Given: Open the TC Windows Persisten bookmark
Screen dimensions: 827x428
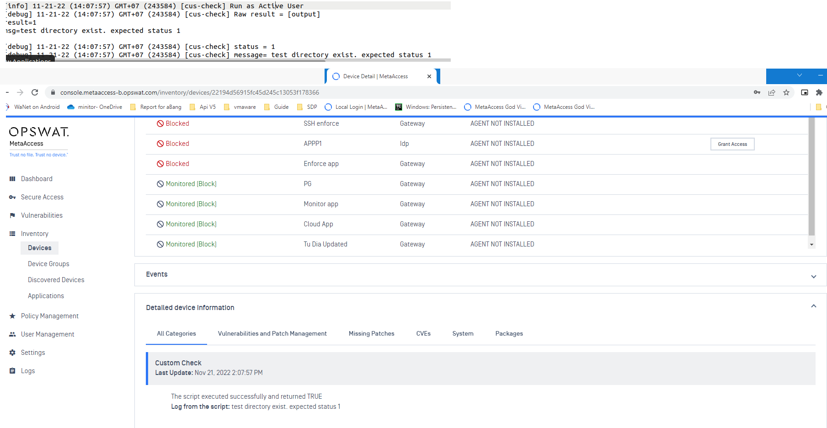Looking at the screenshot, I should pyautogui.click(x=426, y=107).
